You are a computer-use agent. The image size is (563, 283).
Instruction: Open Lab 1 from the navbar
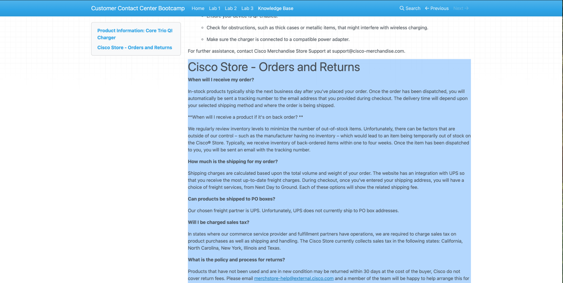[214, 8]
